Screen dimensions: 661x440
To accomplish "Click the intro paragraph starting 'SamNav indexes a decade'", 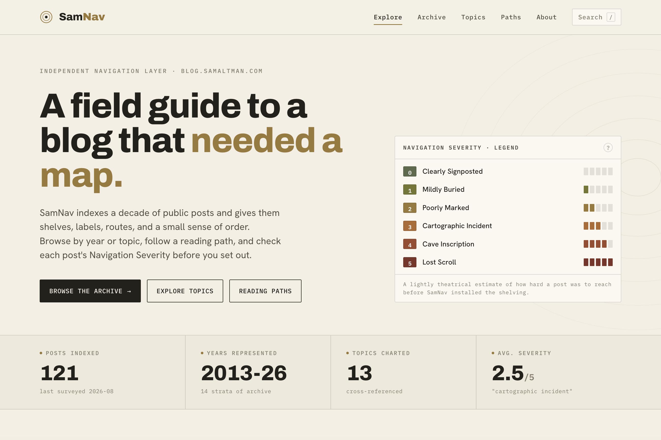I will pos(160,234).
